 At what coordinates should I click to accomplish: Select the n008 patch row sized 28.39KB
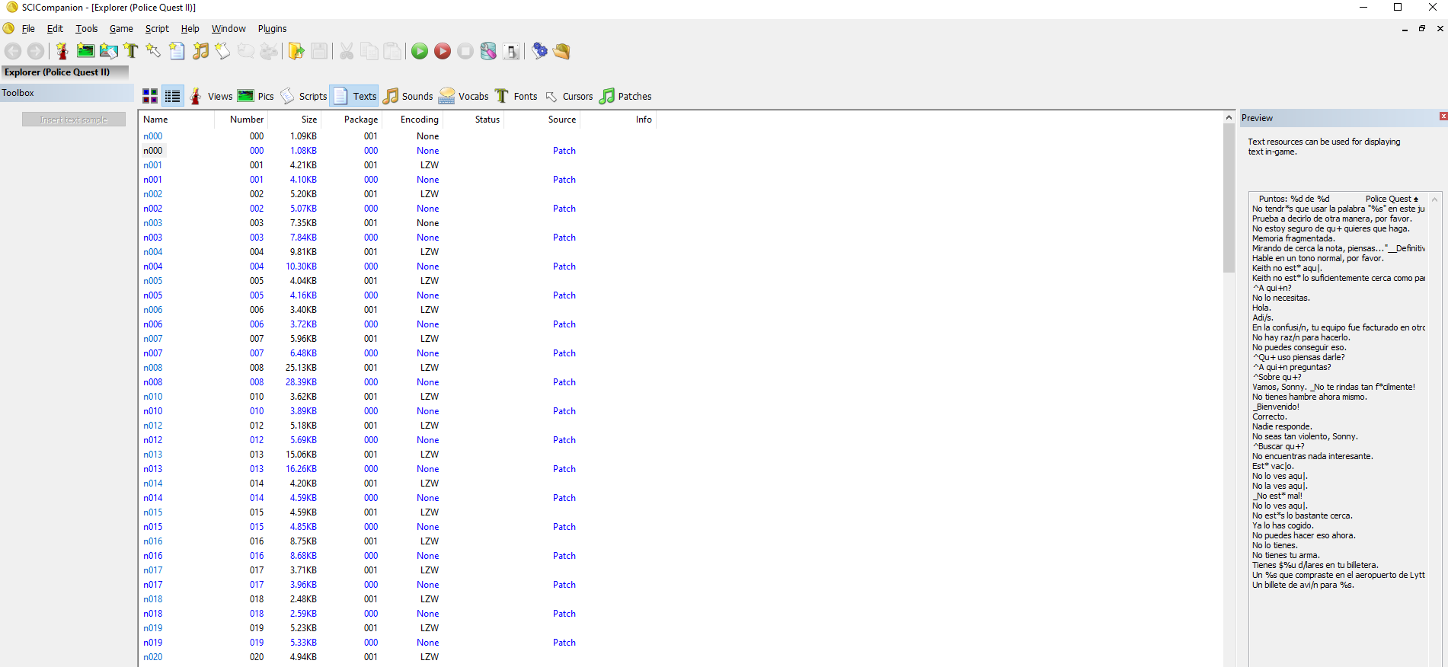coord(397,382)
